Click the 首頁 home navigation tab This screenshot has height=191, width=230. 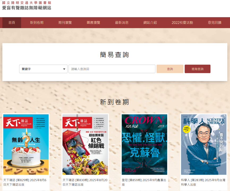click(x=12, y=23)
